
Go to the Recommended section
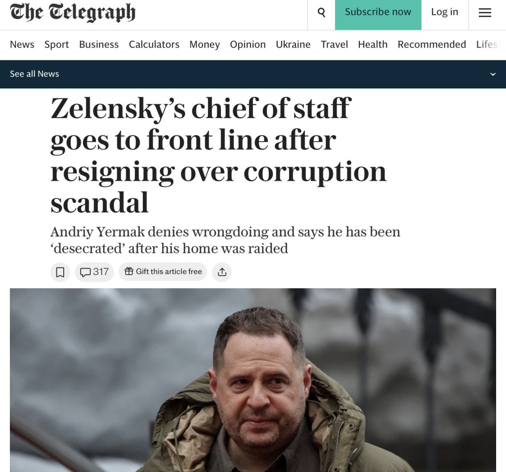pyautogui.click(x=432, y=44)
